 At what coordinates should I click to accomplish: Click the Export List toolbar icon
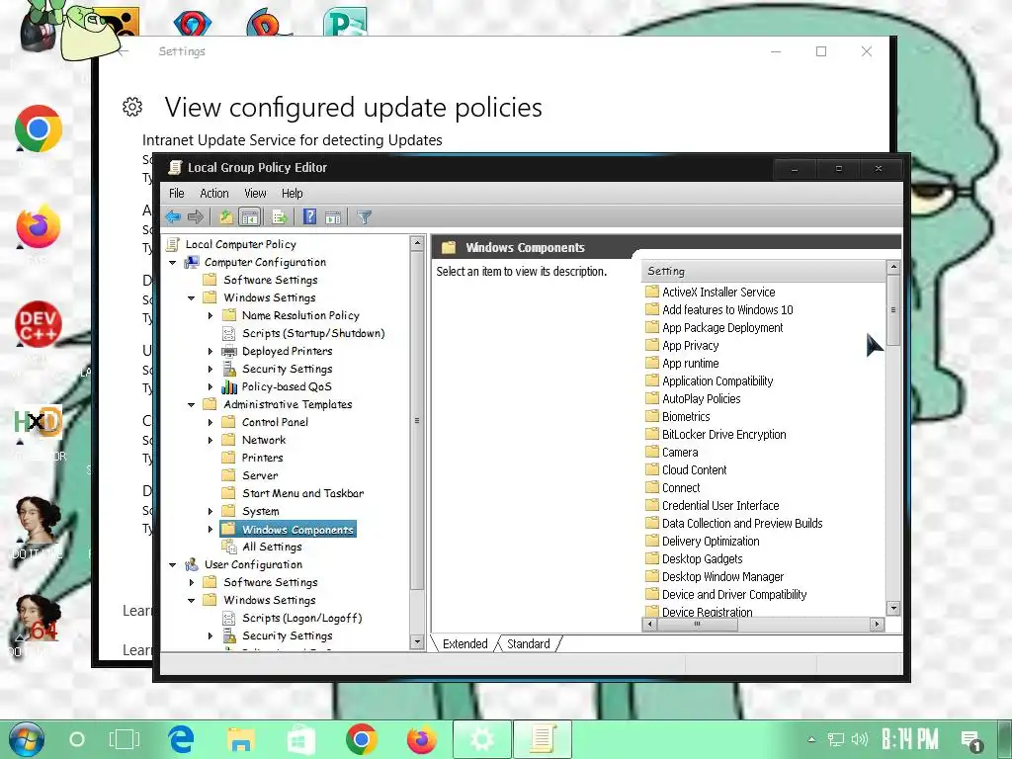pos(280,217)
